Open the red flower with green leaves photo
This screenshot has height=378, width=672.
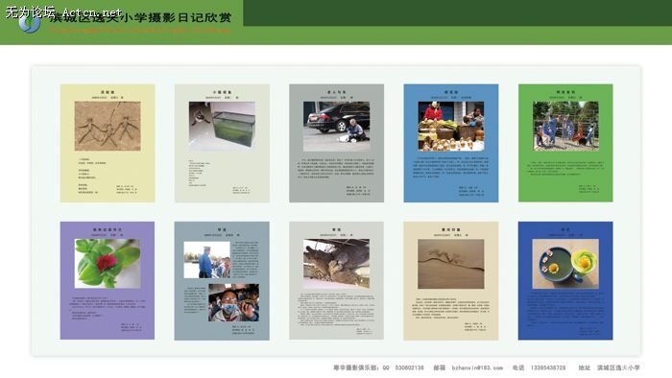point(108,263)
